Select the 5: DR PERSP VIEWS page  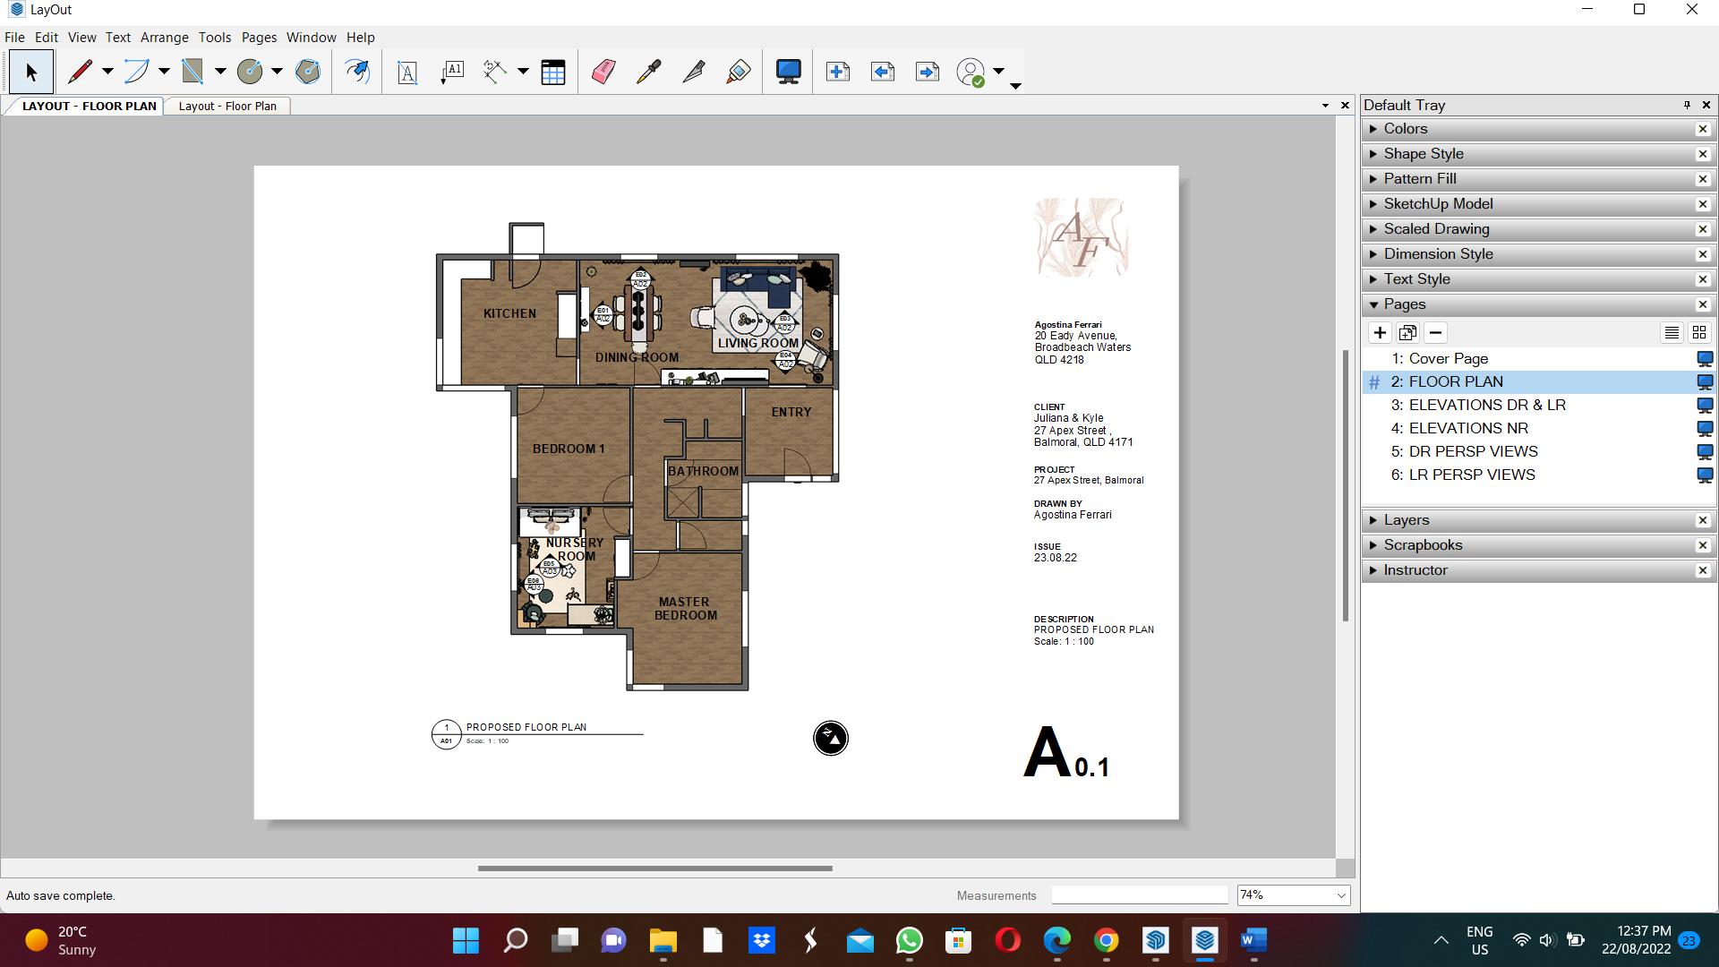pyautogui.click(x=1473, y=451)
